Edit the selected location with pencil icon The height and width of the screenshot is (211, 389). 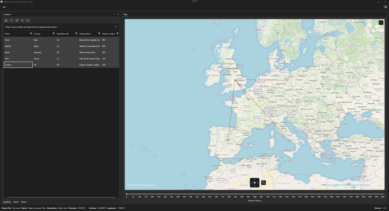[x=17, y=21]
